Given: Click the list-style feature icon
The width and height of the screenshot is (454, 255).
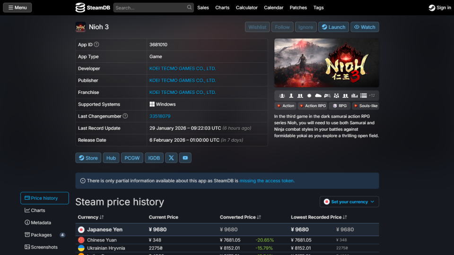Looking at the screenshot, I should pyautogui.click(x=363, y=96).
